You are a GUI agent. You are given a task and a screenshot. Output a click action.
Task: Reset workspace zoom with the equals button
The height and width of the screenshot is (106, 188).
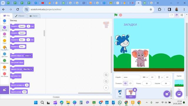click(106, 88)
